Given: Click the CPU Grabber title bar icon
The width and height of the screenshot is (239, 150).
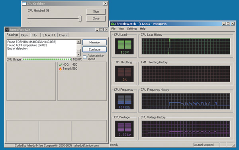Looking at the screenshot, I should click(x=24, y=4).
